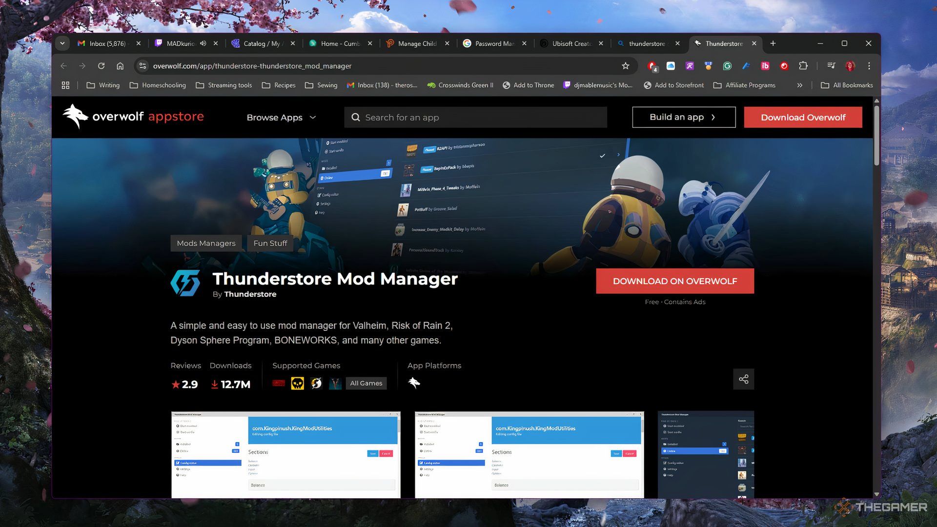Click the Thunderstore lightning bolt app logo
This screenshot has height=527, width=937.
[x=185, y=283]
